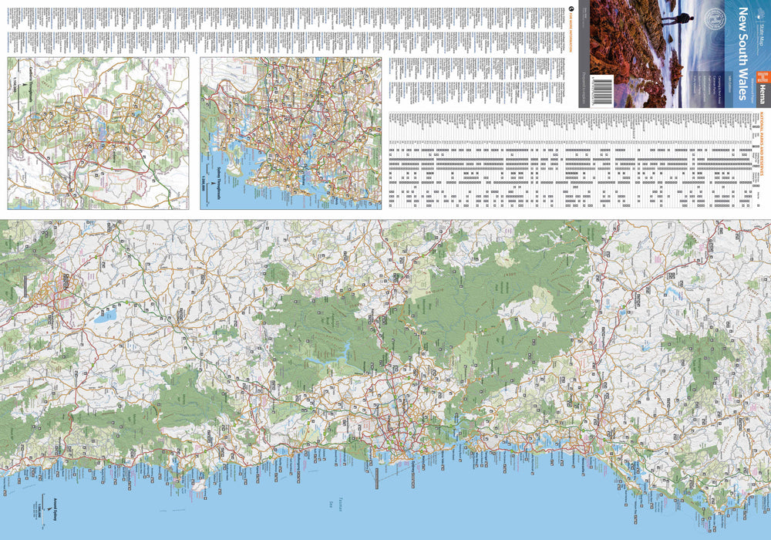
Task: Open the Sydney Throughroads inset map
Action: point(291,133)
